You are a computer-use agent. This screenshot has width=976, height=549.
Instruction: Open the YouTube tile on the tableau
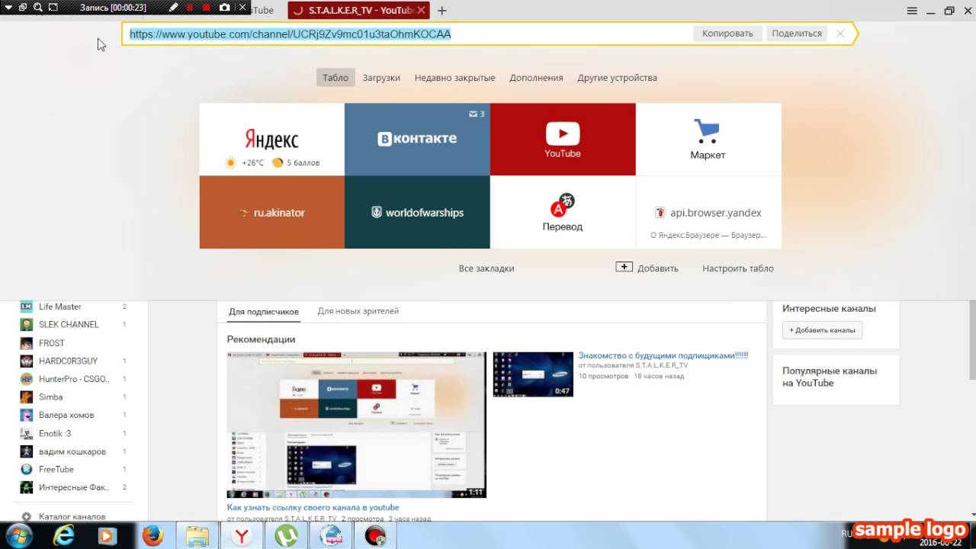(563, 140)
